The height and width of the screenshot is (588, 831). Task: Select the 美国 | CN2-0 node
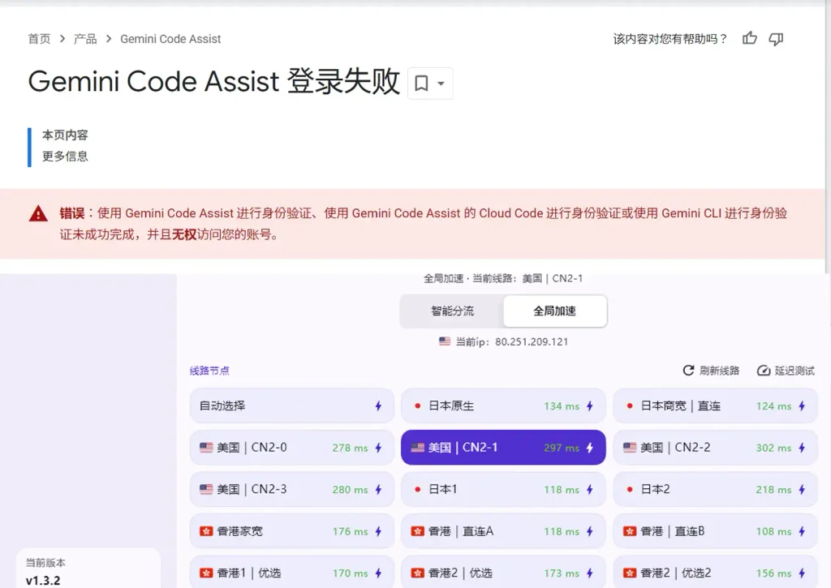pos(291,448)
